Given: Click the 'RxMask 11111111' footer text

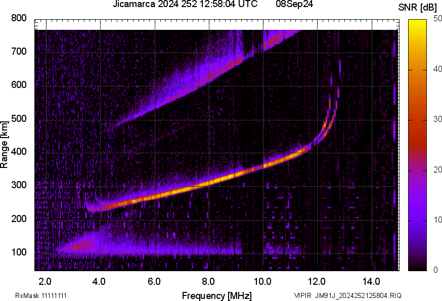Looking at the screenshot, I should [41, 295].
